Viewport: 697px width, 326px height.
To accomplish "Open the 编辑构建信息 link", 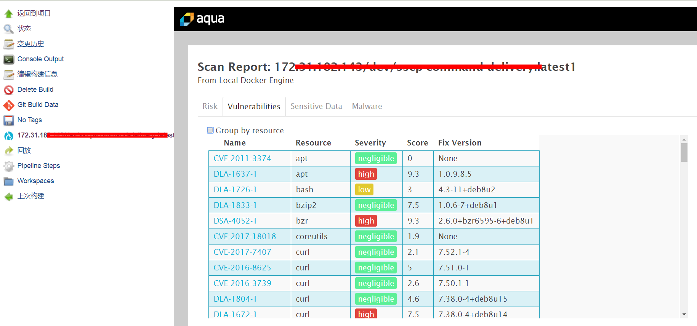I will pos(37,74).
